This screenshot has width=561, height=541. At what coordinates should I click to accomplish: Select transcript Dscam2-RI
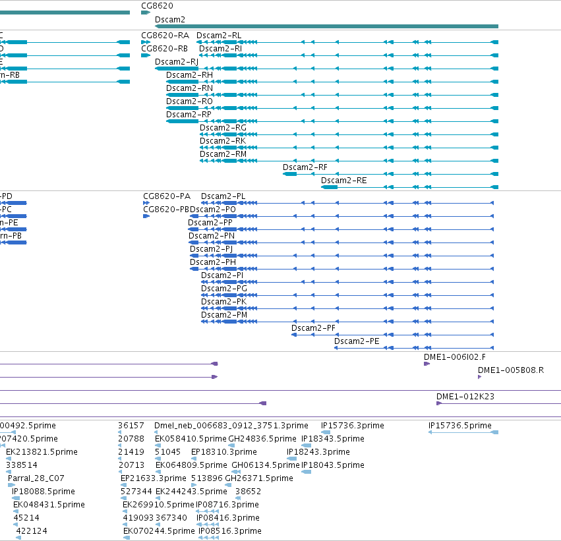[x=349, y=55]
